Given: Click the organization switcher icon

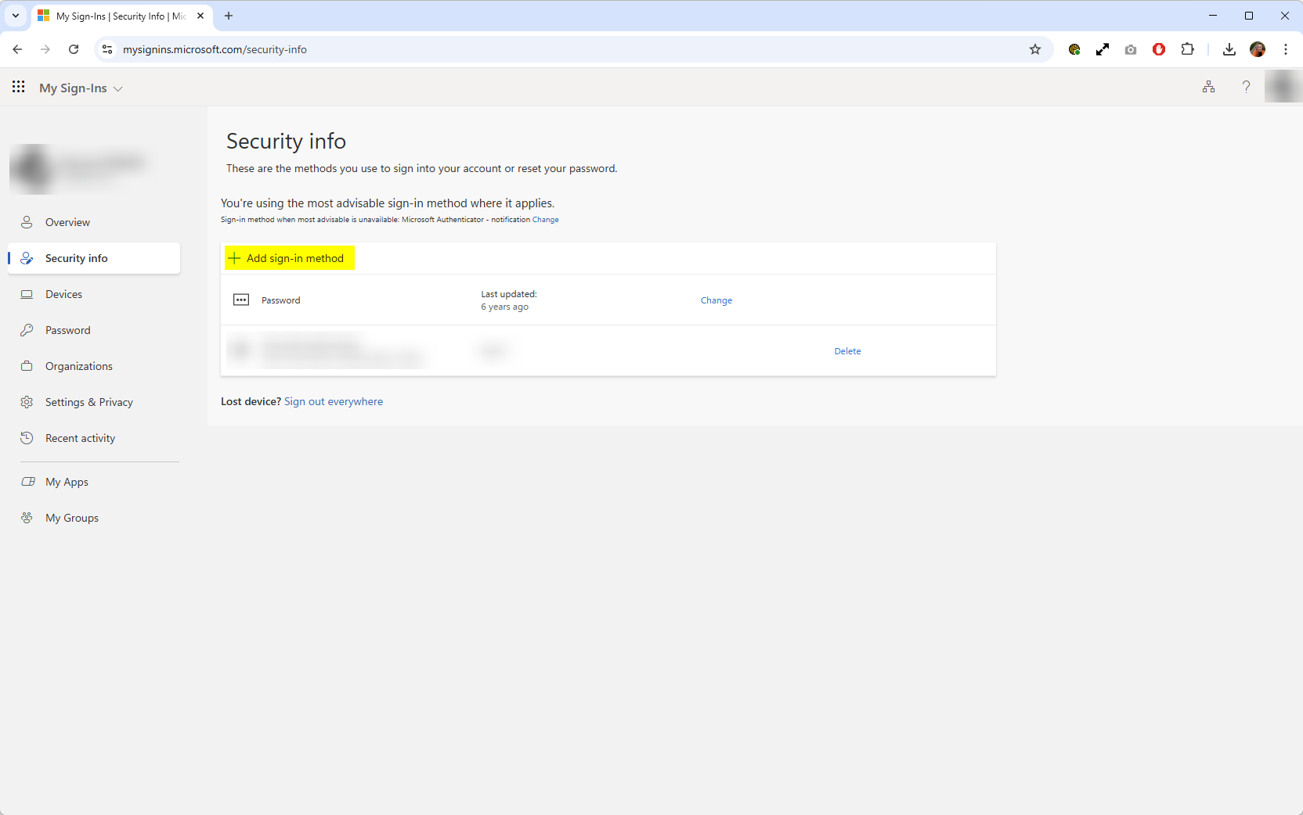Looking at the screenshot, I should [x=1208, y=87].
